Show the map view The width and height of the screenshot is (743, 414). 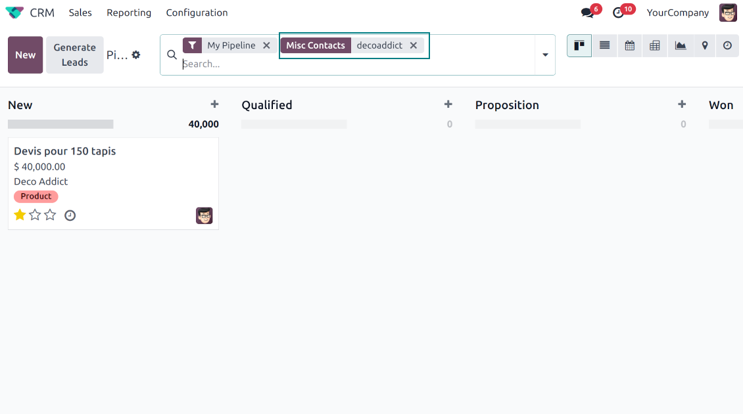coord(704,45)
